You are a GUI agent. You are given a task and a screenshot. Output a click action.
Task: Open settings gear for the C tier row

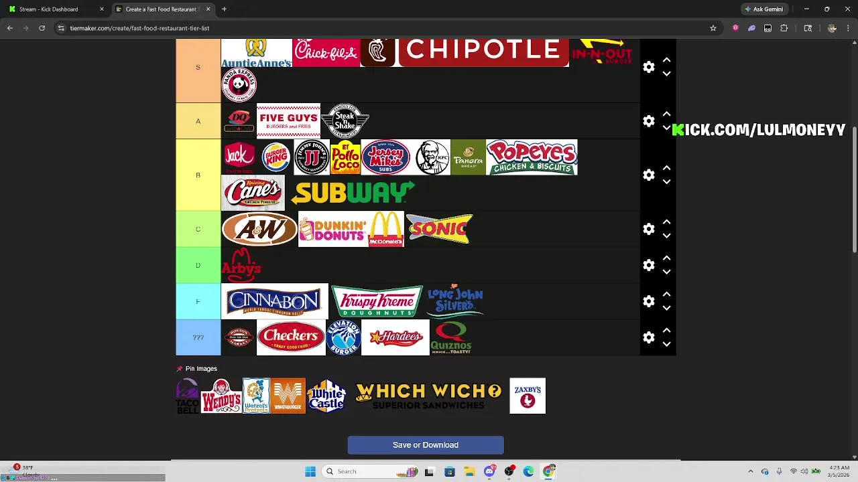[x=649, y=229]
